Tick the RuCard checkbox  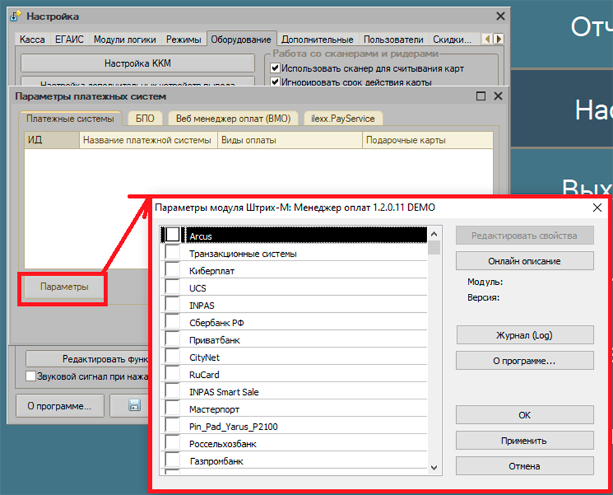point(172,374)
